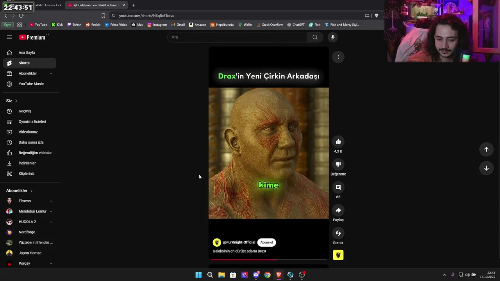This screenshot has width=500, height=281.
Task: Open YouTube Music from the sidebar
Action: (30, 84)
